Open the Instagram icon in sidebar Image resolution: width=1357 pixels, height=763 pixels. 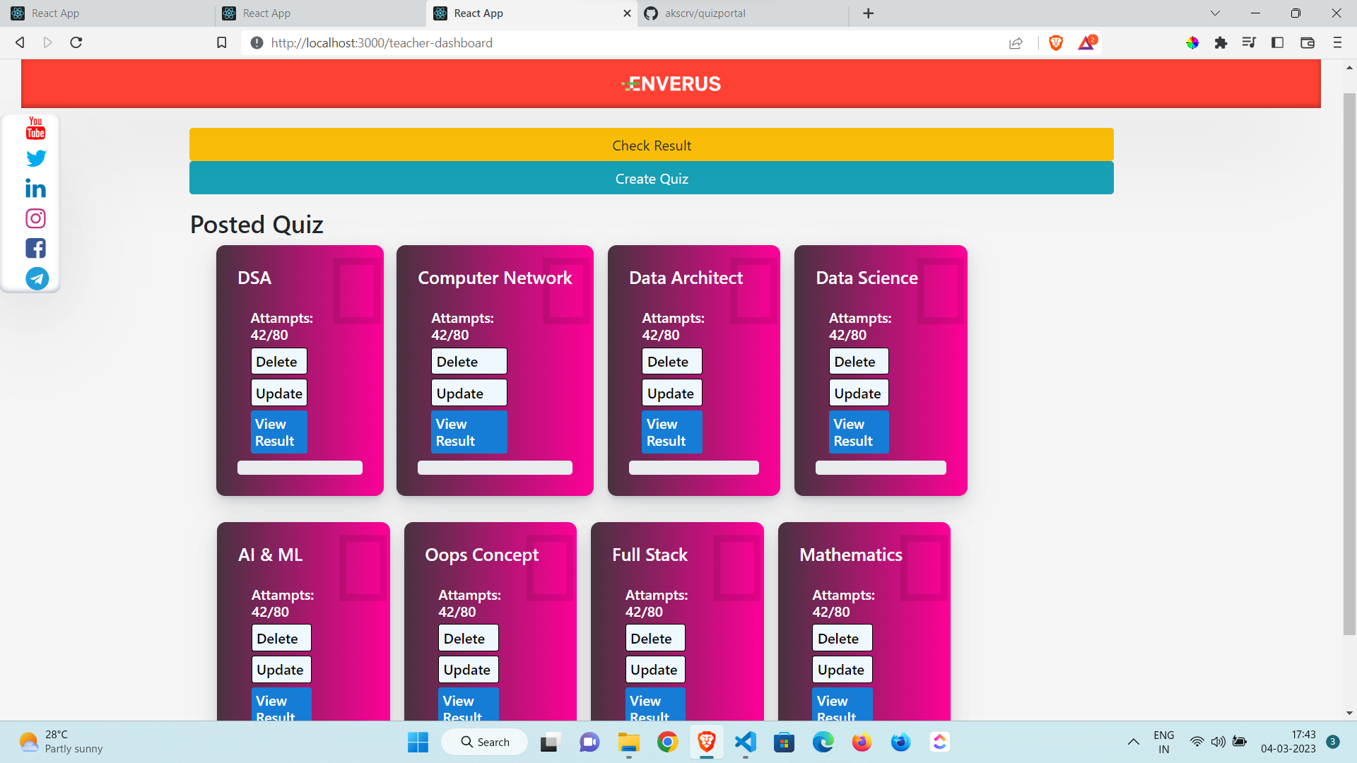coord(35,218)
